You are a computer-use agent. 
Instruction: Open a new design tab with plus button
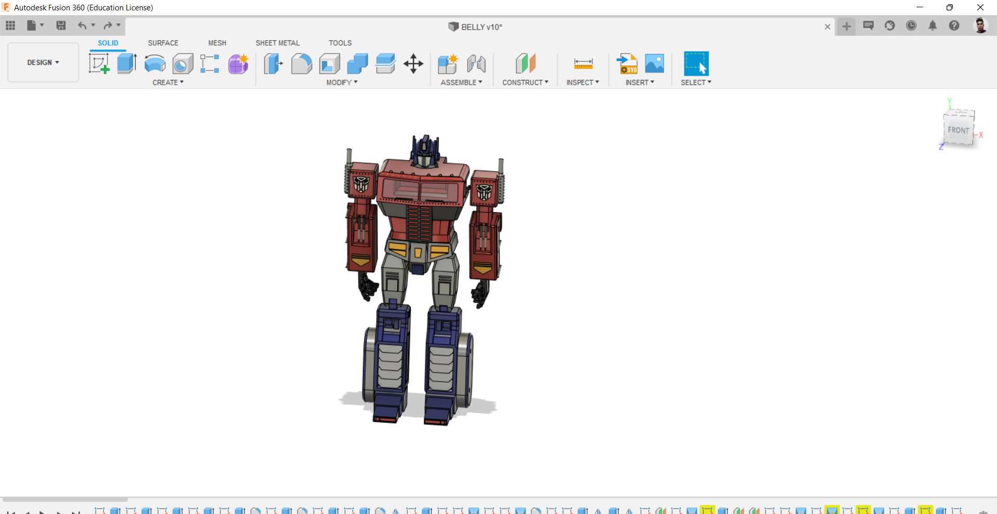click(x=846, y=26)
